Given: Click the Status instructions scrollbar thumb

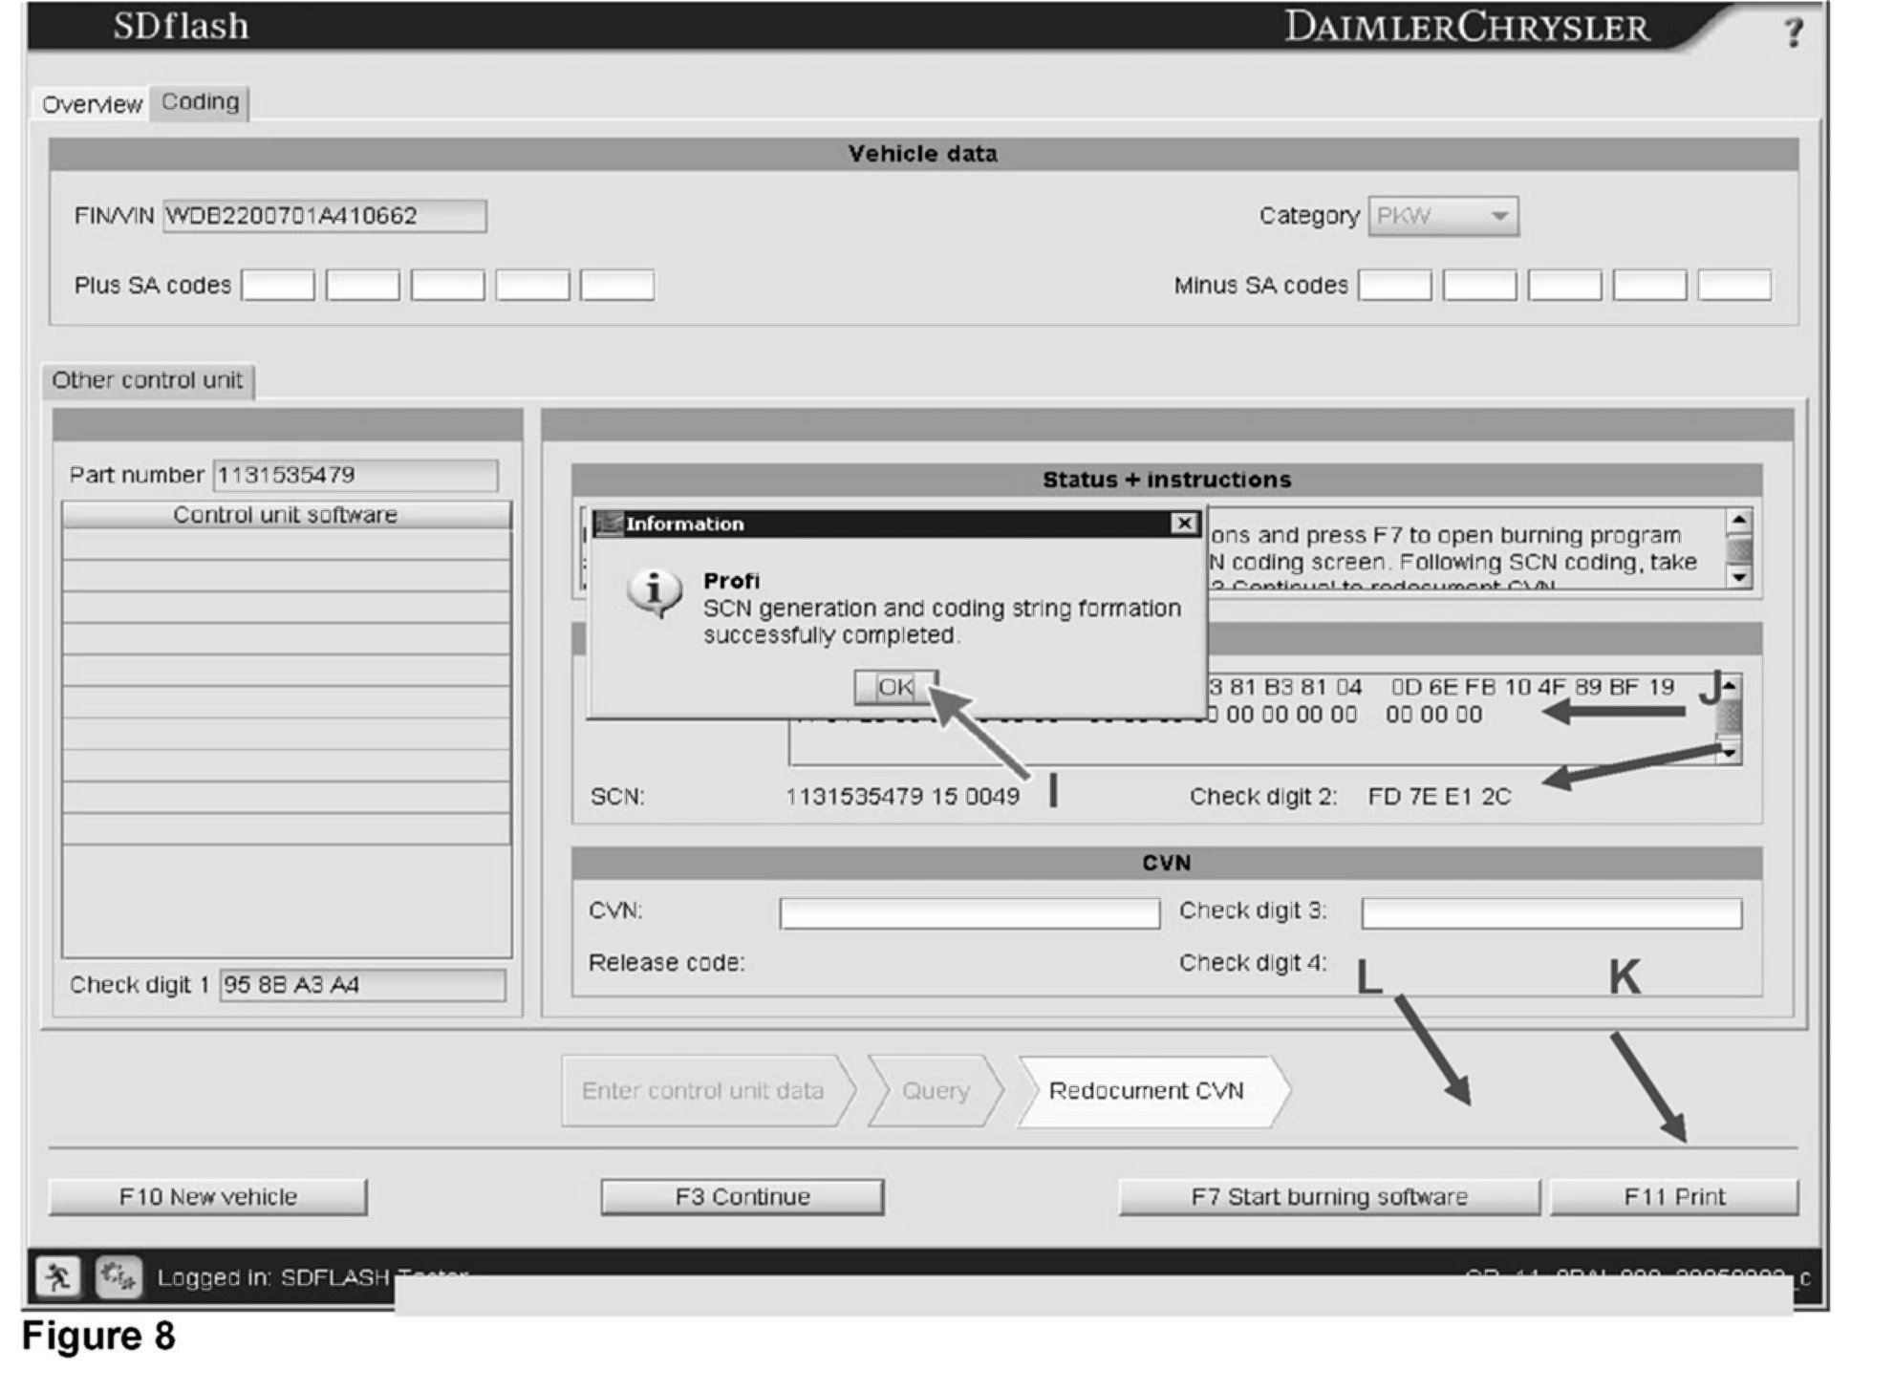Looking at the screenshot, I should [x=1740, y=550].
